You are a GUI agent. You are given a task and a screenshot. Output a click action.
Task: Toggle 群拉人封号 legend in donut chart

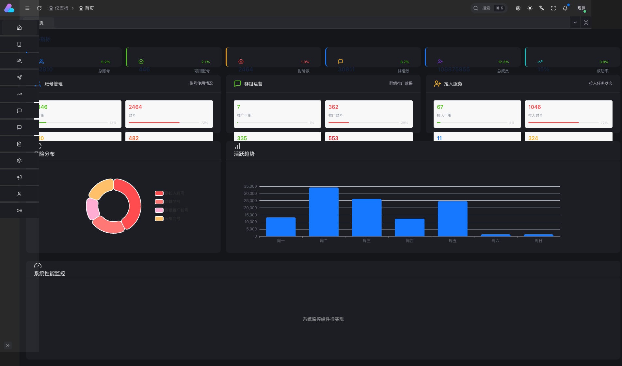click(169, 193)
